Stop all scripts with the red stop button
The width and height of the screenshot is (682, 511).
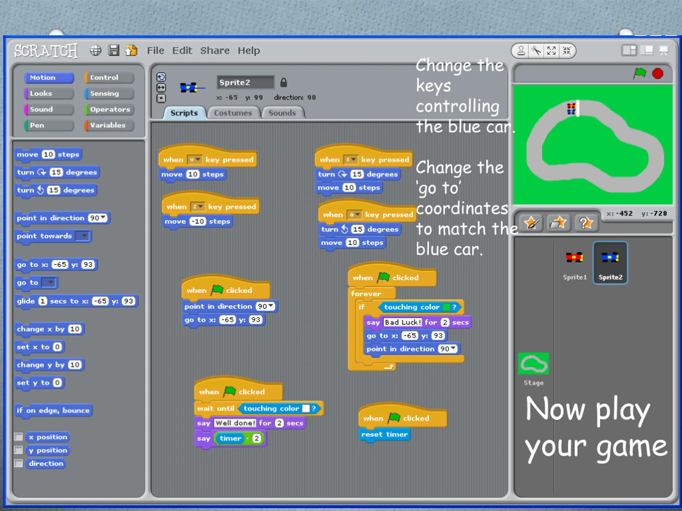658,74
